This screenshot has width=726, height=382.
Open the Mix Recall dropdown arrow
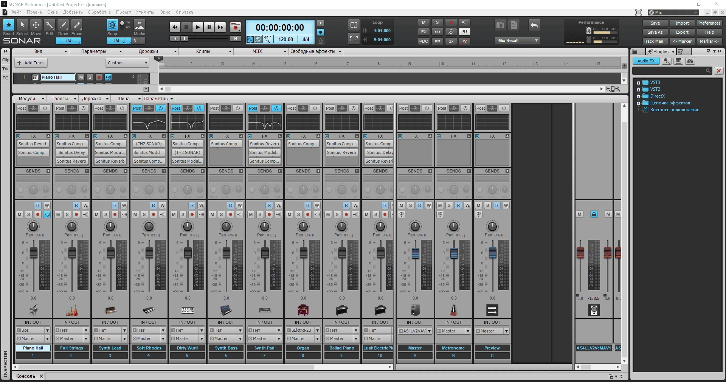pos(536,40)
